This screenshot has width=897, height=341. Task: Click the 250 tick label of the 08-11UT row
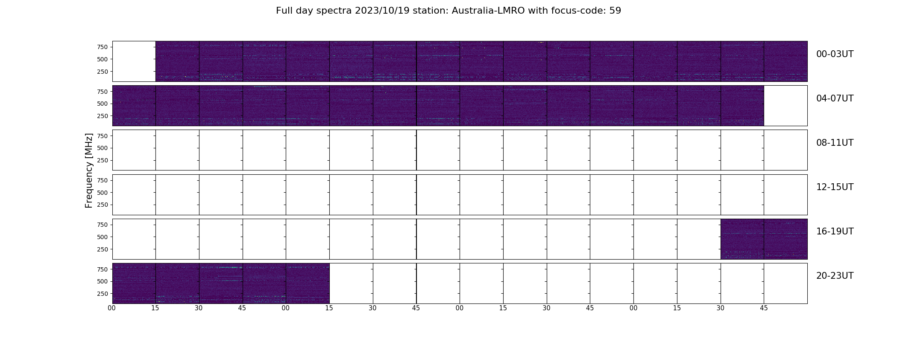coord(102,161)
